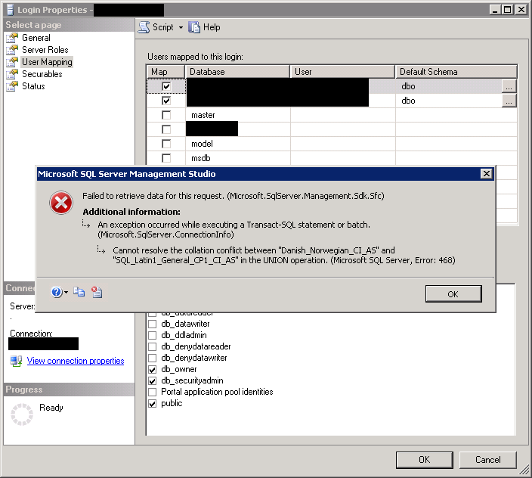Sort by the User column header
This screenshot has width=532, height=478.
[342, 72]
